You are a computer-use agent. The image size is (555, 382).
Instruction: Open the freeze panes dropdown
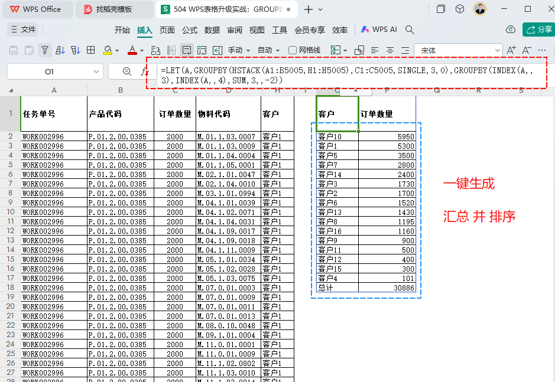345,50
